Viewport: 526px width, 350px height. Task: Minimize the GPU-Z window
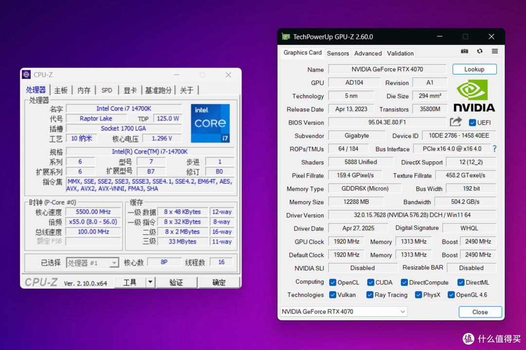point(440,36)
